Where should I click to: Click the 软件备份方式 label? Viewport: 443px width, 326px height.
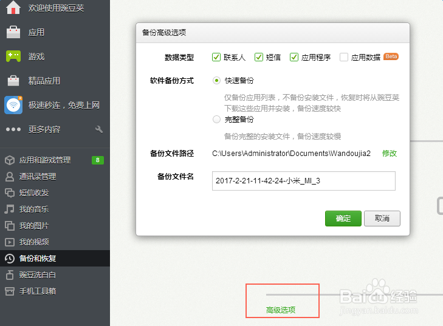tap(172, 81)
